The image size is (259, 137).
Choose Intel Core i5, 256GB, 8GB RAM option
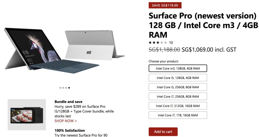178,87
